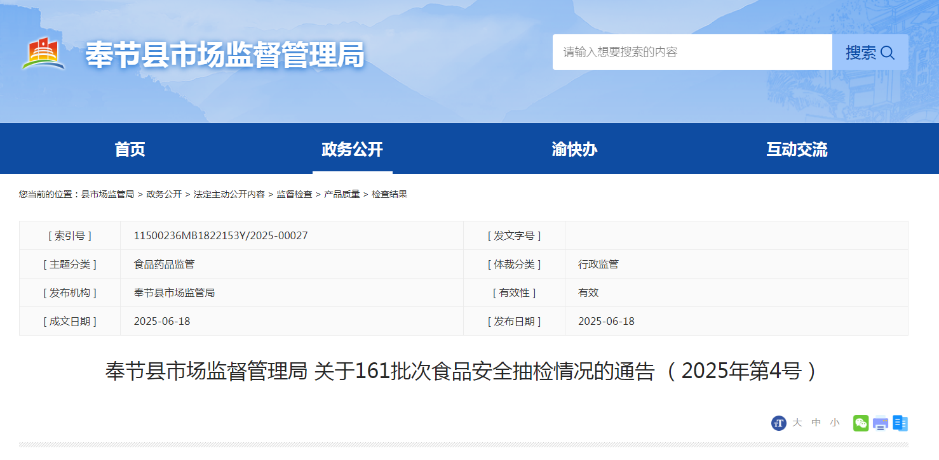Click 产品质量 breadcrumb link
The image size is (939, 460).
tap(342, 194)
